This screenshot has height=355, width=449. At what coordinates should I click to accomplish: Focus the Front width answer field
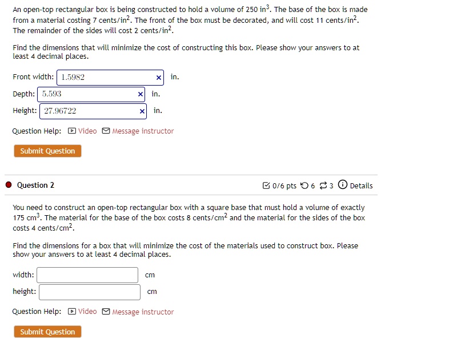pos(106,78)
